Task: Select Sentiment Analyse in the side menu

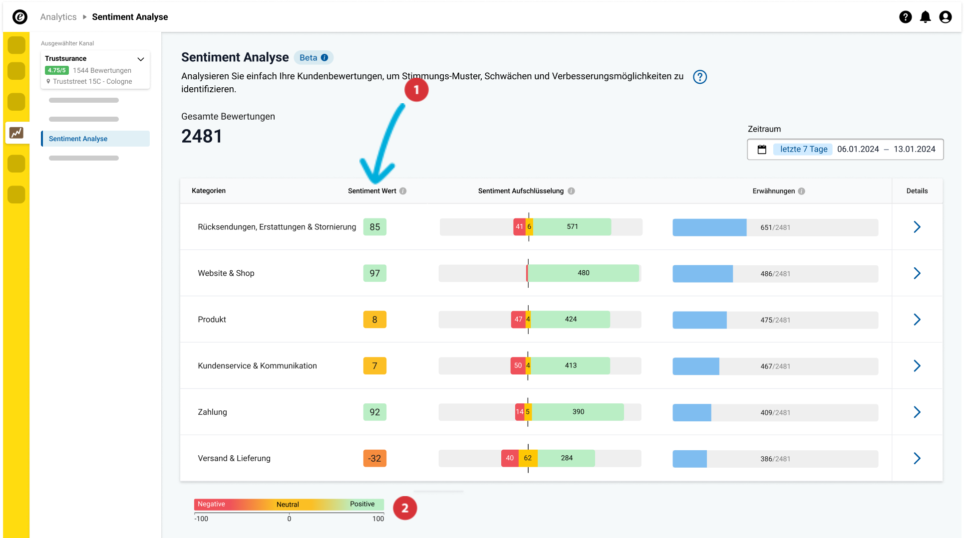Action: pyautogui.click(x=95, y=139)
